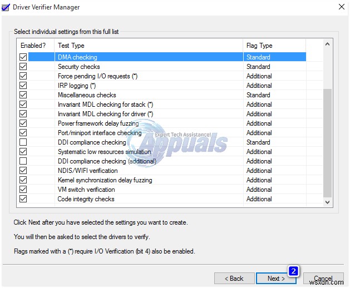Image resolution: width=350 pixels, height=288 pixels.
Task: Click 'Additional' flag in IRP logging row
Action: [x=259, y=86]
